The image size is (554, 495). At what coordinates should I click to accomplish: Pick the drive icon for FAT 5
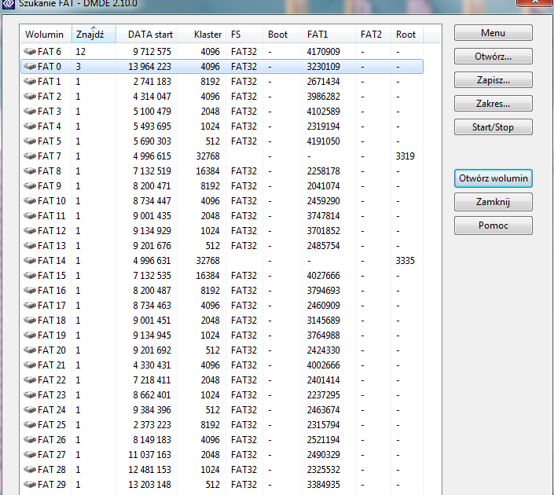pyautogui.click(x=30, y=141)
